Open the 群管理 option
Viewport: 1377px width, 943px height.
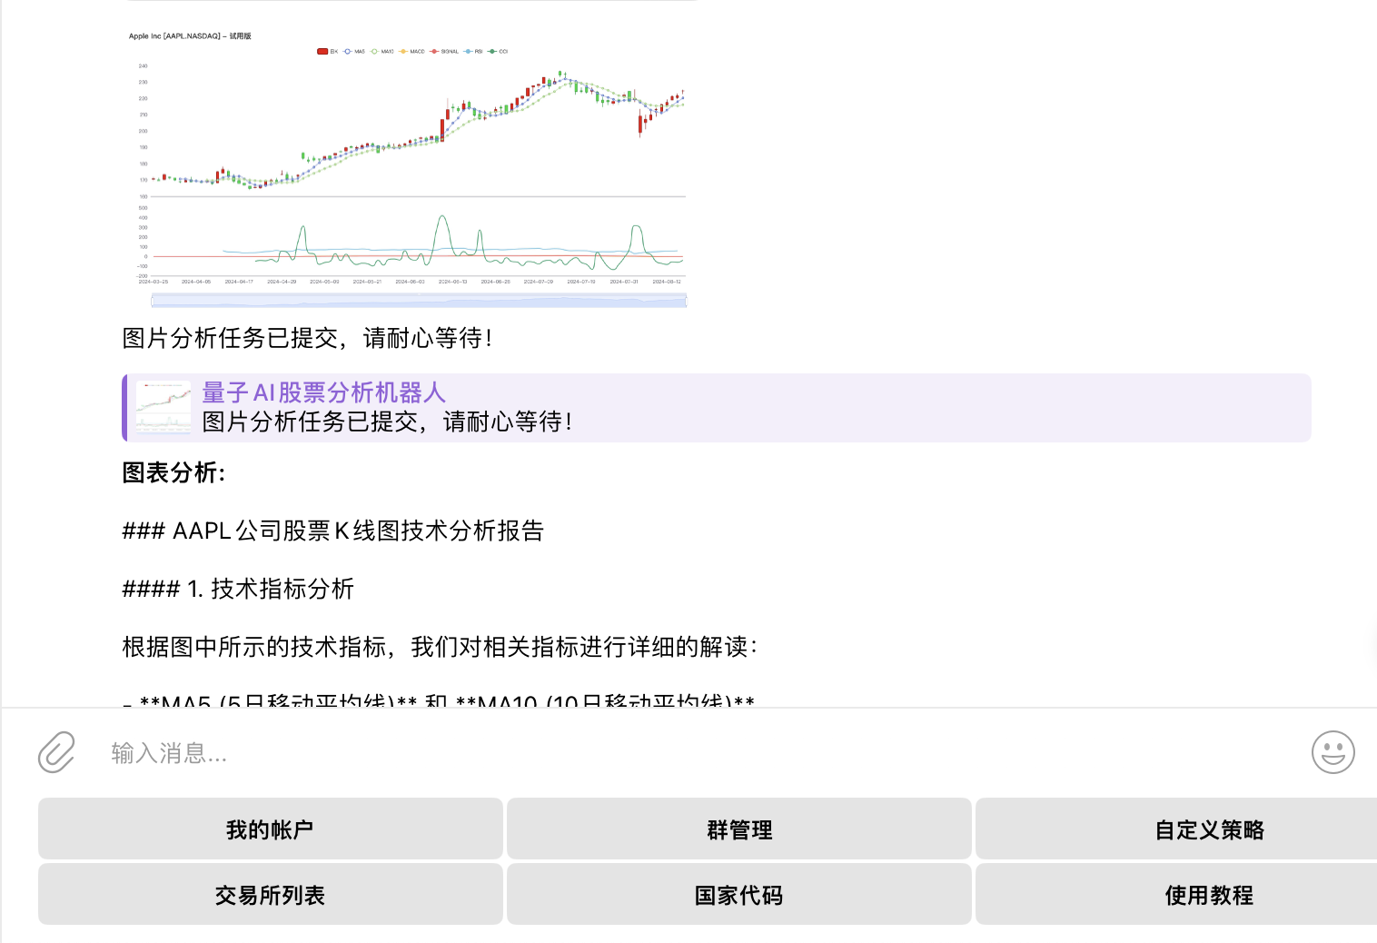coord(738,829)
